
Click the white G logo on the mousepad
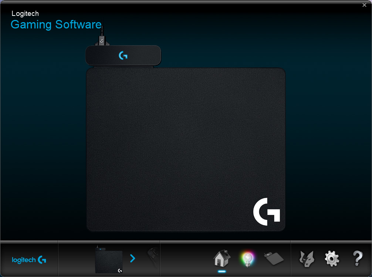[267, 212]
